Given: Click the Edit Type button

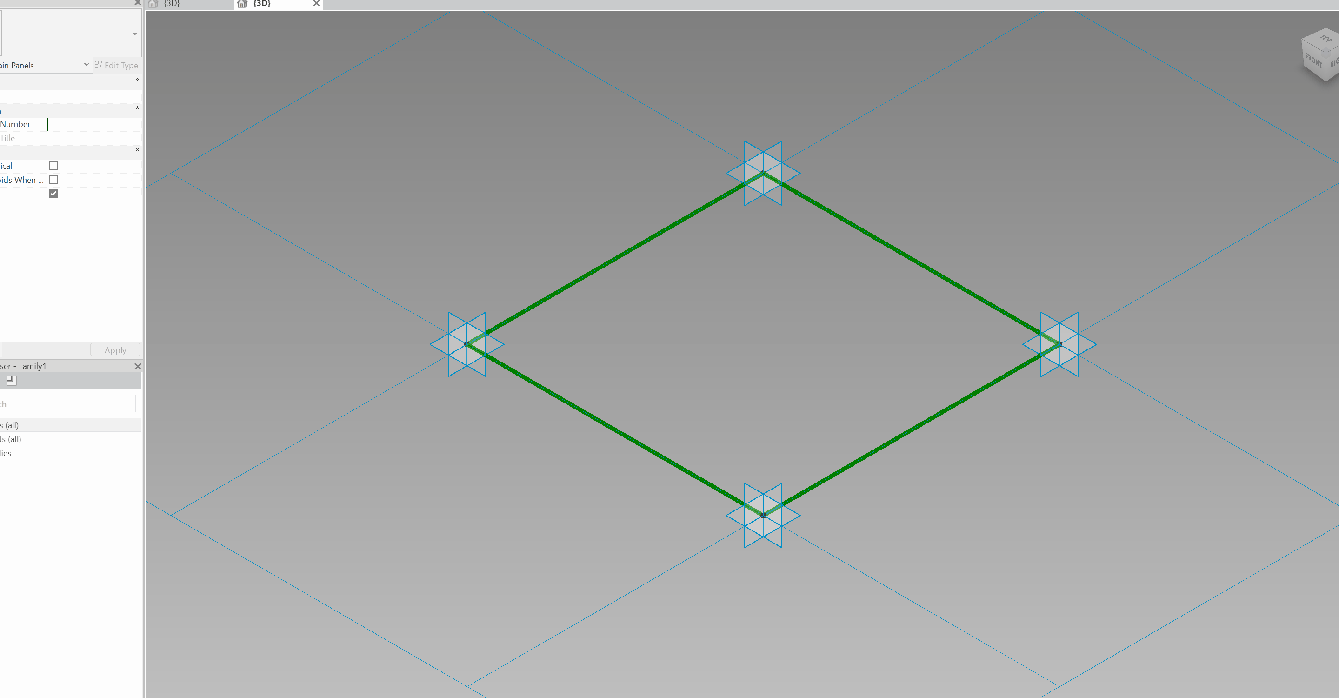Looking at the screenshot, I should pyautogui.click(x=116, y=65).
